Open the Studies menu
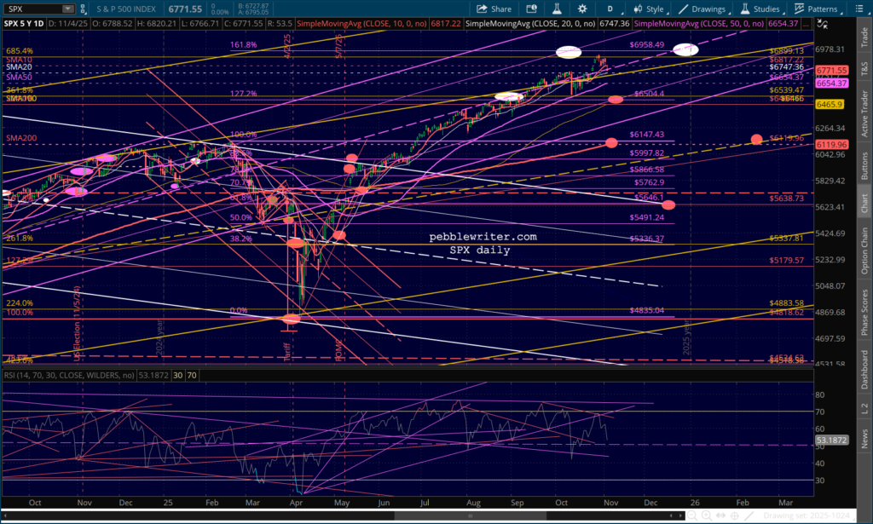Screen dimensions: 873x524 (x=760, y=9)
